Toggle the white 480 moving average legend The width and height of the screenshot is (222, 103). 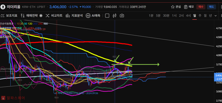(46, 24)
